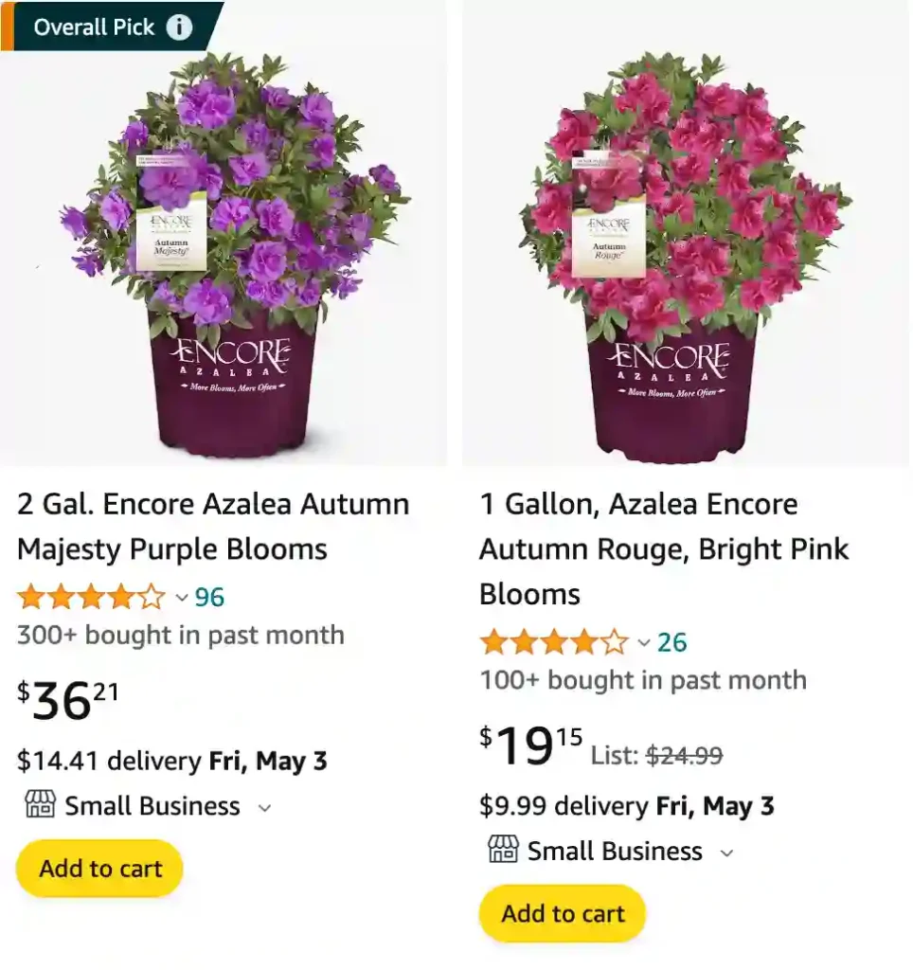Add the Autumn Majesty azalea to cart
The image size is (913, 970).
pos(99,869)
